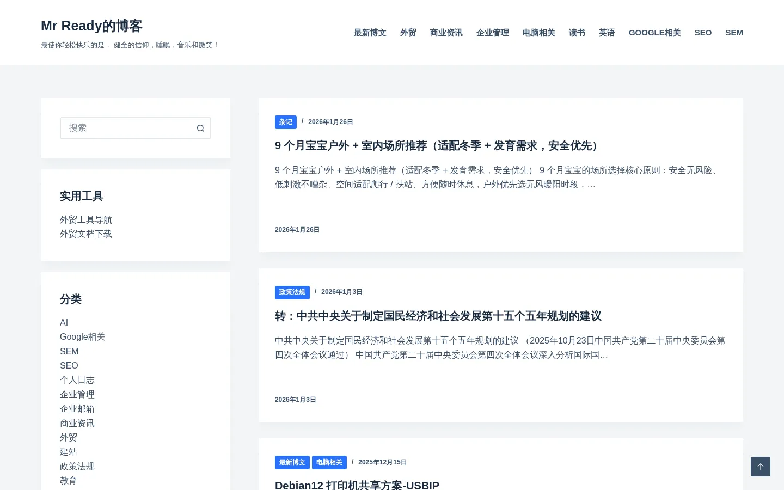This screenshot has width=784, height=490.
Task: Open the 教育 category
Action: pyautogui.click(x=69, y=480)
